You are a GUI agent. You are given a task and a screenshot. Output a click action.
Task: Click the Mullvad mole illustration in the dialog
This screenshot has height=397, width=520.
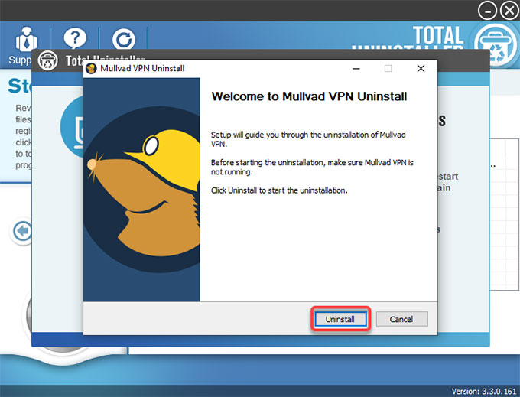(142, 190)
